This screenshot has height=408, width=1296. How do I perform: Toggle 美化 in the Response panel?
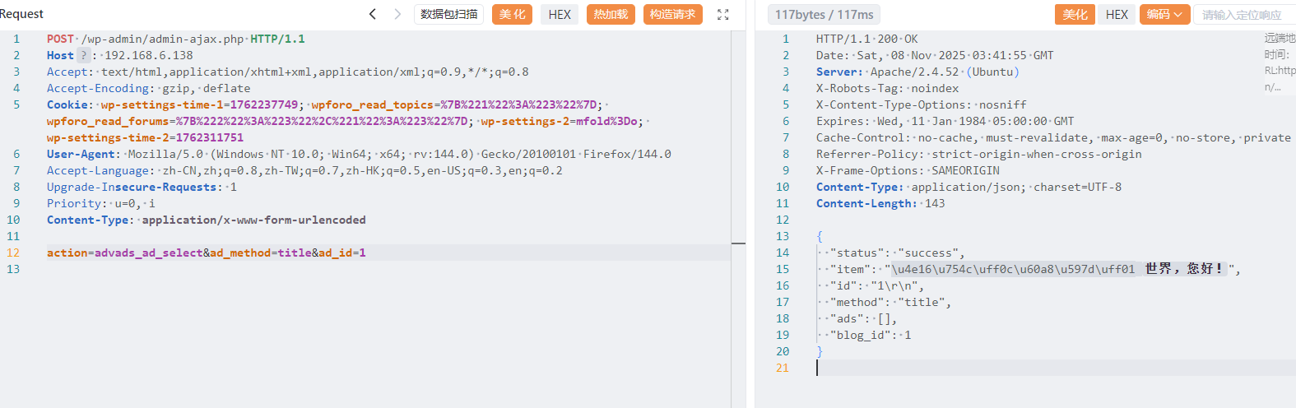pos(1075,14)
